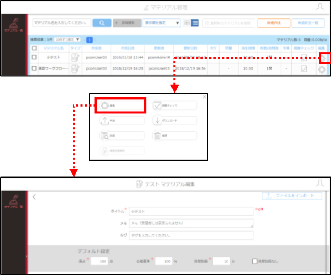Click the 詳細検索 button
Viewport: 331px width, 275px height.
pos(127,23)
